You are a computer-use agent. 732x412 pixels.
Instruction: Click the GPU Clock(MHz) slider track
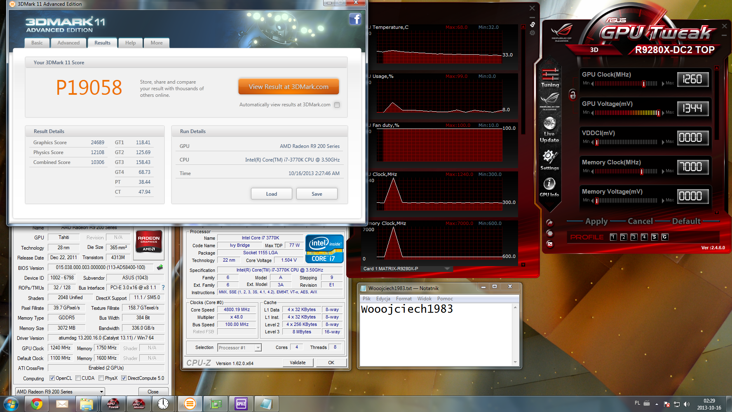click(626, 84)
